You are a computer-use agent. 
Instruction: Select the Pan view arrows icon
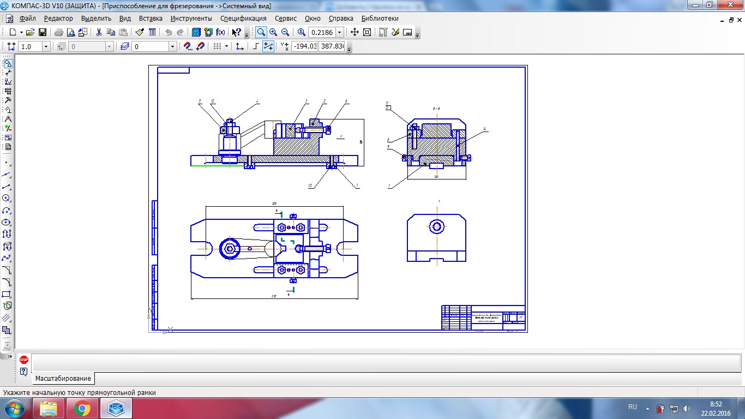(x=355, y=32)
